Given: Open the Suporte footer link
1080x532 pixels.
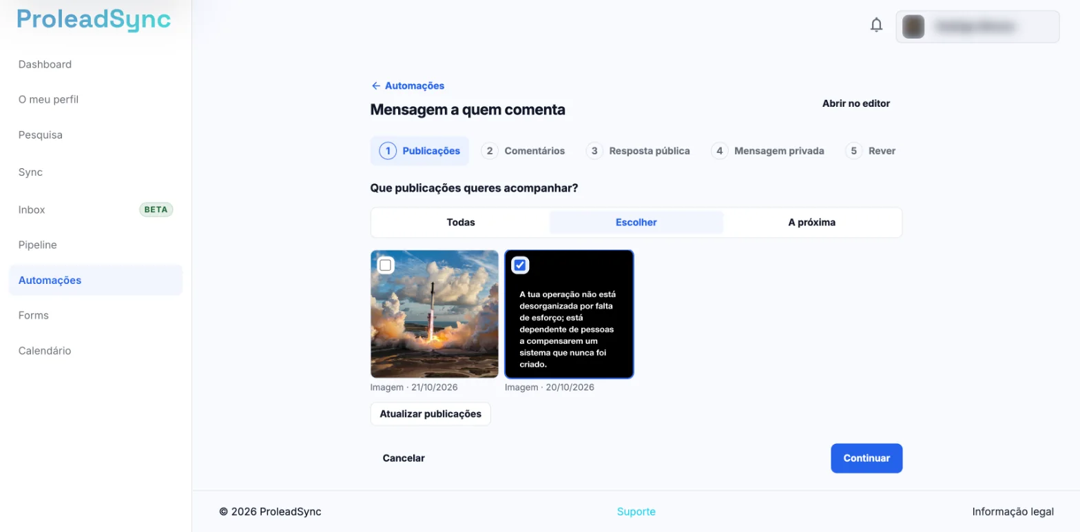Looking at the screenshot, I should [x=636, y=512].
